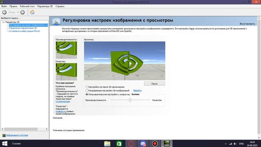This screenshot has width=261, height=147.
Task: Click the Качество sample thumbnail
Action: point(66,72)
